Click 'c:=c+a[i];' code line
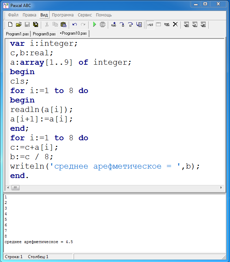The width and height of the screenshot is (230, 262). (x=34, y=147)
